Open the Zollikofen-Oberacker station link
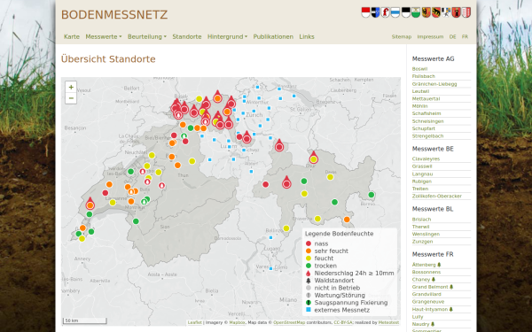The height and width of the screenshot is (332, 532). point(437,197)
